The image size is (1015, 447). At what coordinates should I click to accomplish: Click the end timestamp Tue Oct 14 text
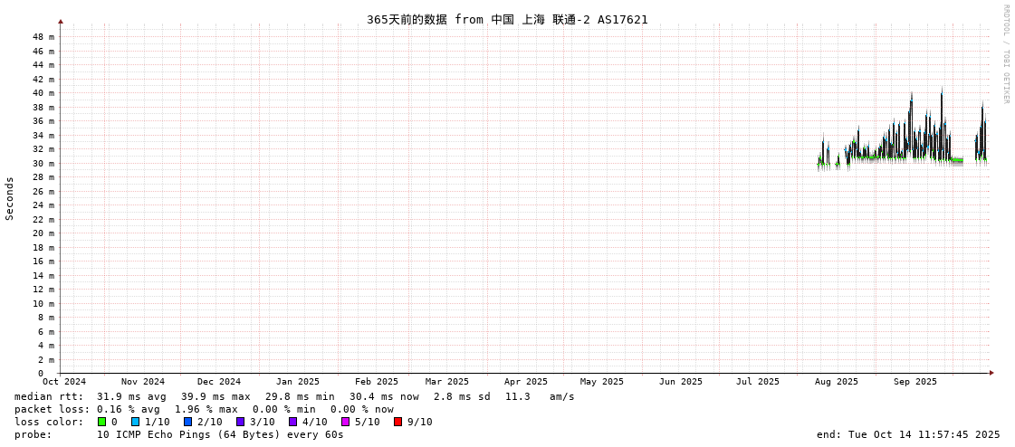coord(908,434)
